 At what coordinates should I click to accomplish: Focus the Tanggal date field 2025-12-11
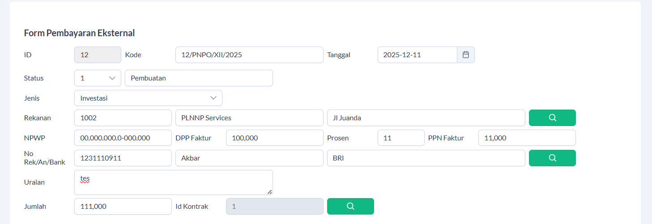(417, 55)
